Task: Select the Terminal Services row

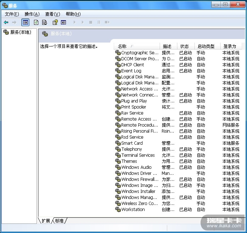Action: point(177,155)
